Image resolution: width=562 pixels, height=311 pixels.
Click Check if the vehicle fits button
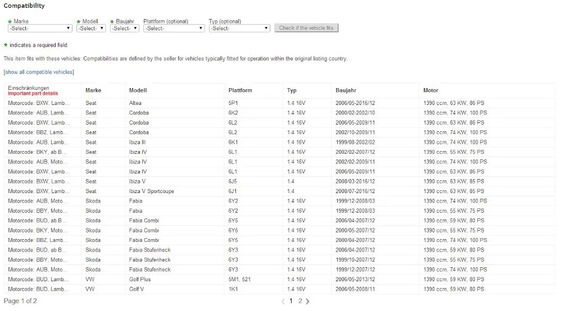pyautogui.click(x=306, y=28)
